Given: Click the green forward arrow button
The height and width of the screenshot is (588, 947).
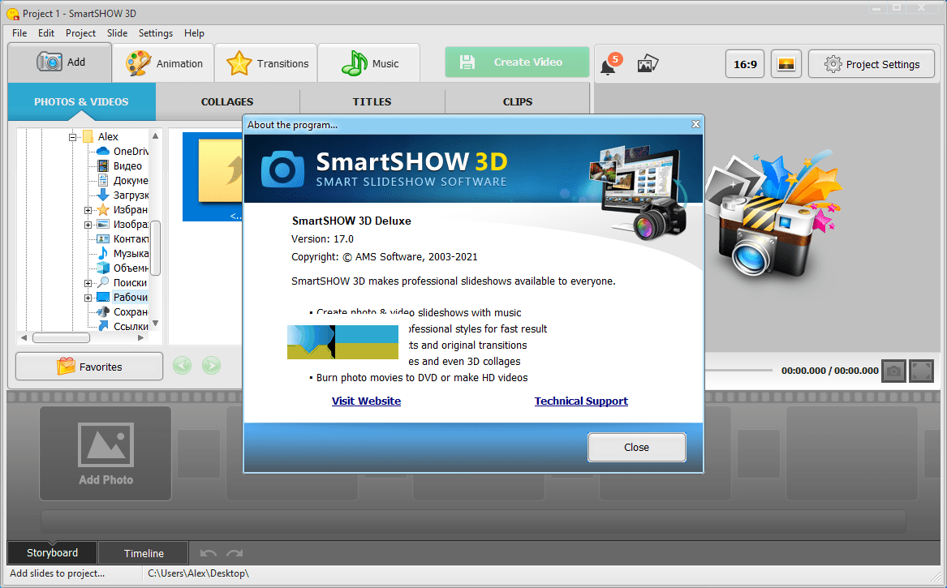Looking at the screenshot, I should point(211,365).
